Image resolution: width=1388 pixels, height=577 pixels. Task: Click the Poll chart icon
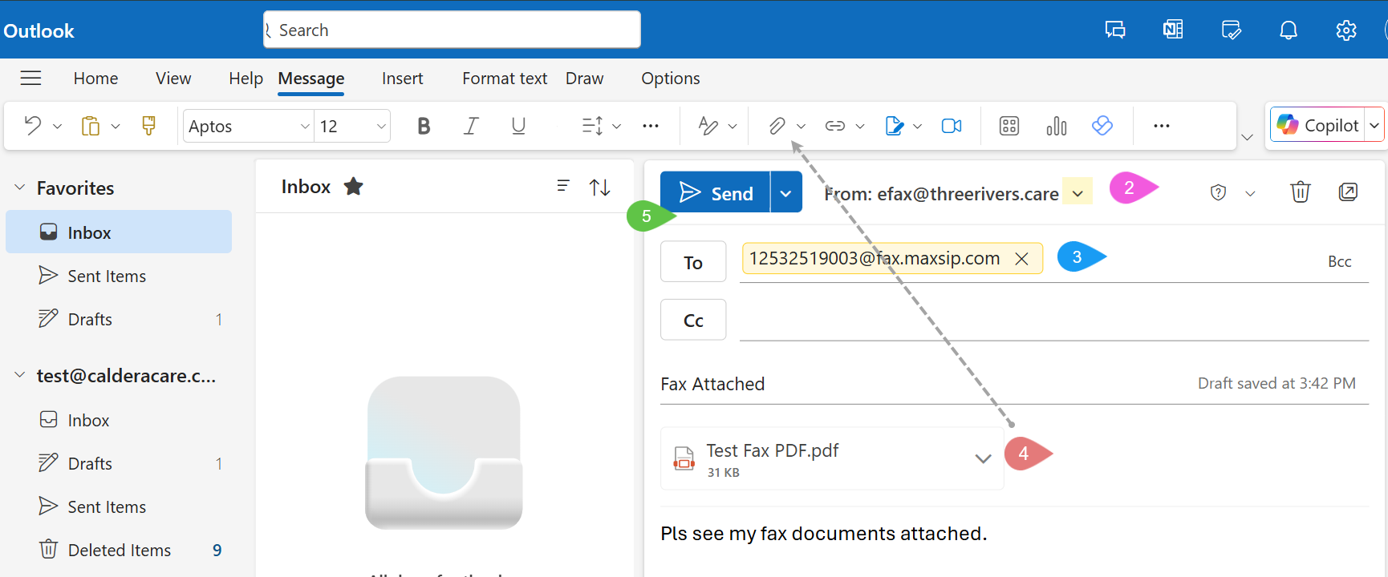[1056, 126]
